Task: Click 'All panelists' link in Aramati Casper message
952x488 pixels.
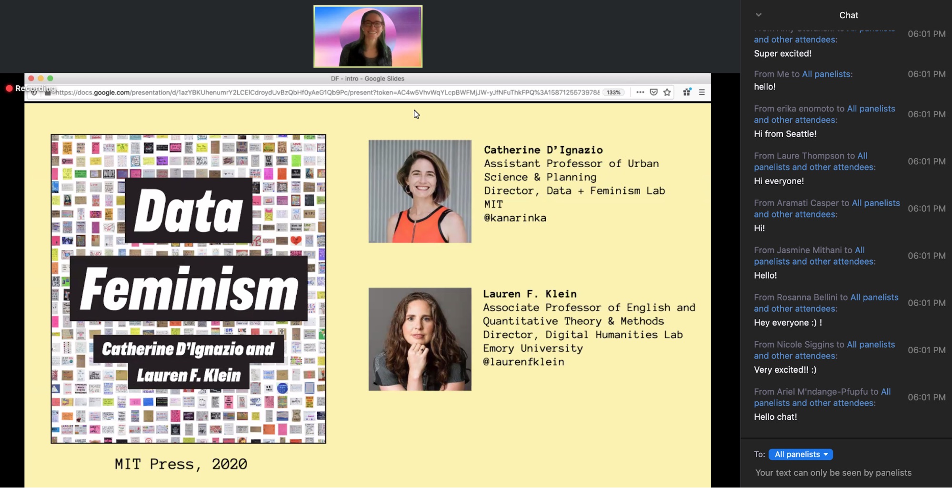Action: 876,203
